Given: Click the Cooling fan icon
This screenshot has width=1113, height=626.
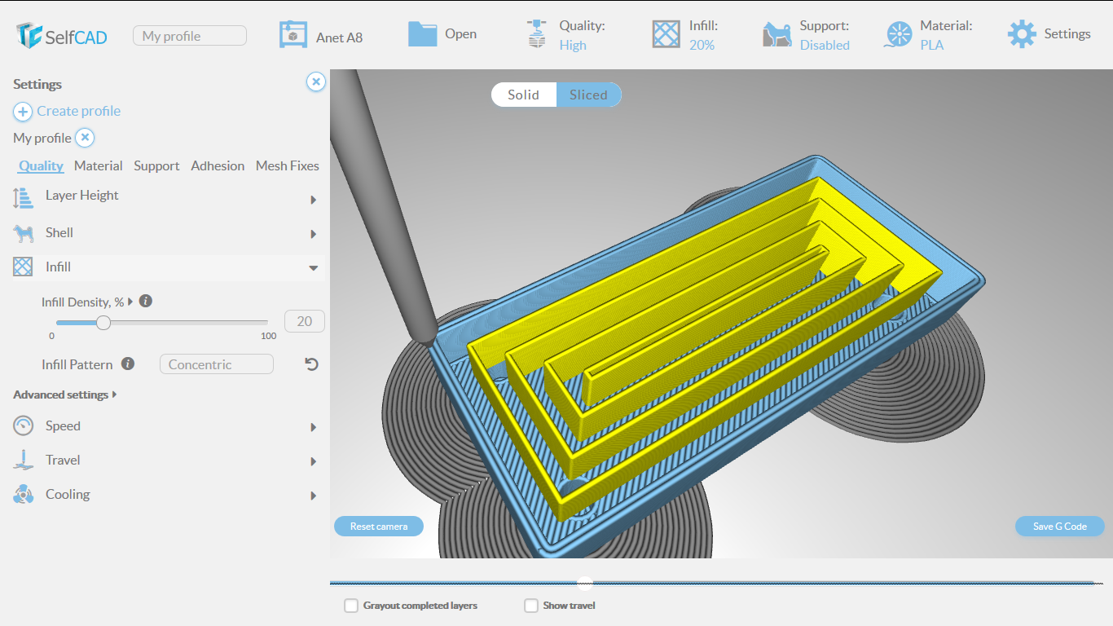Looking at the screenshot, I should tap(23, 494).
